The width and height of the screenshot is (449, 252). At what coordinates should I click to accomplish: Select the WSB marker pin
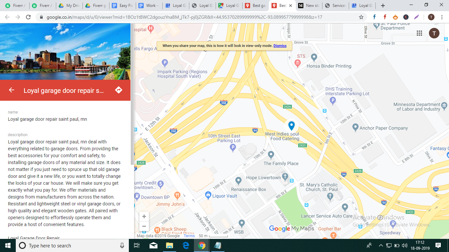click(x=242, y=223)
